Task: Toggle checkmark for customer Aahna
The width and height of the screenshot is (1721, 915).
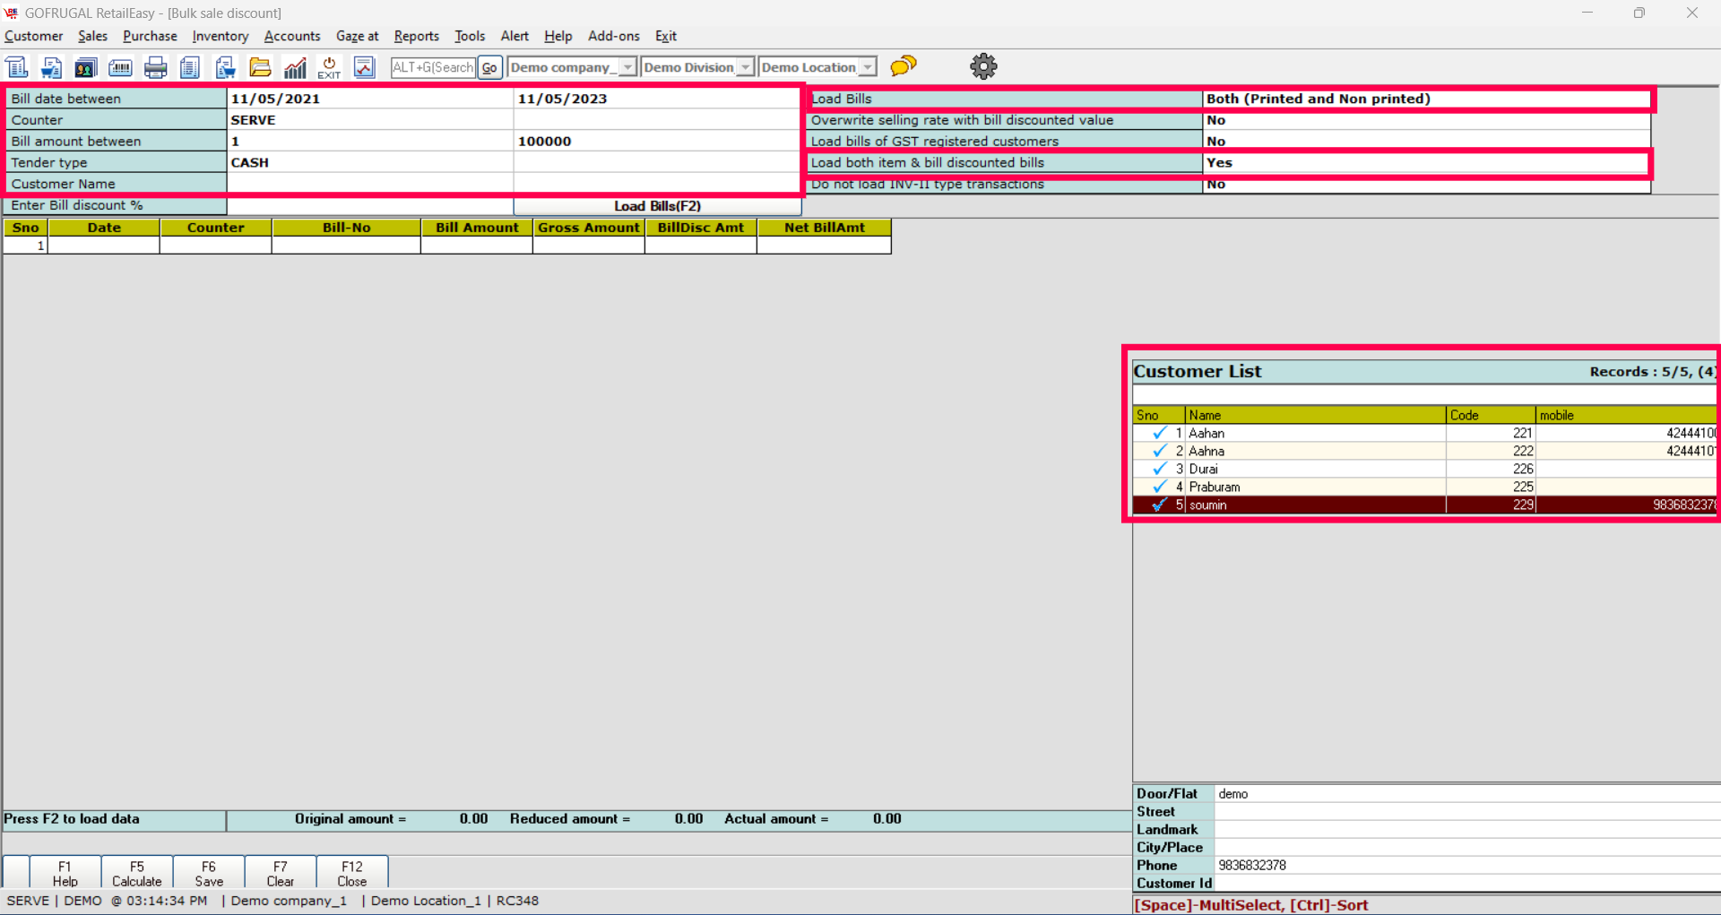Action: 1159,451
